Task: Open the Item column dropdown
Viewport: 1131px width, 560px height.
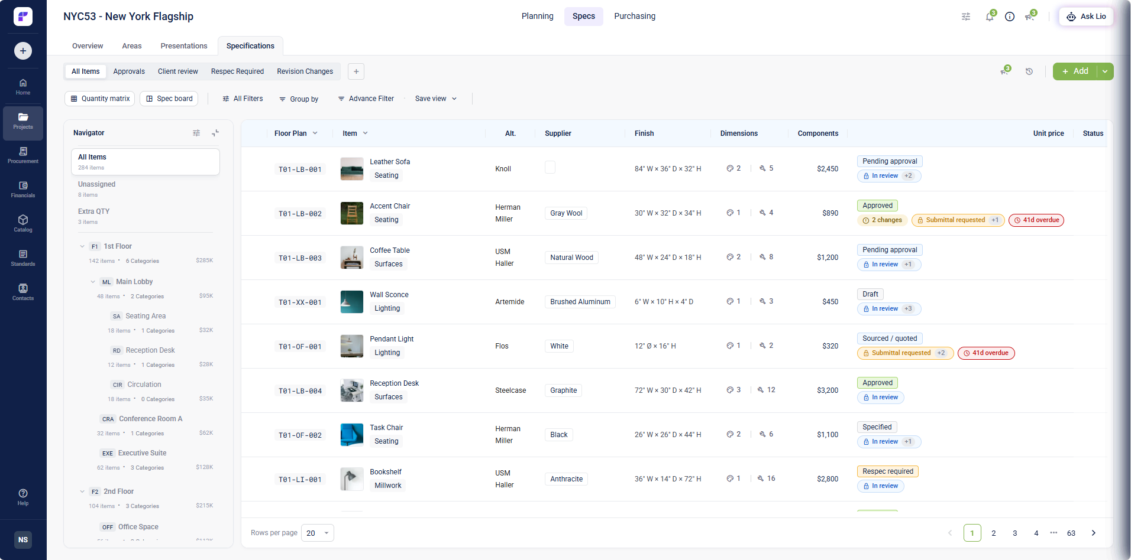Action: (366, 133)
